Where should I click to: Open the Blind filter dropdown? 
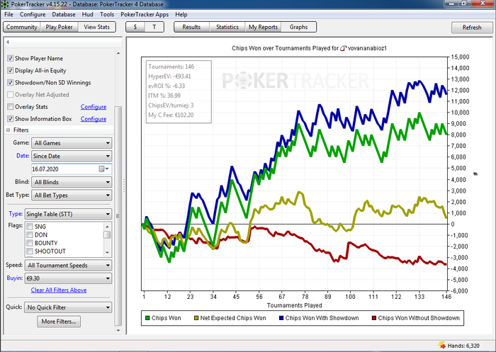coord(72,182)
